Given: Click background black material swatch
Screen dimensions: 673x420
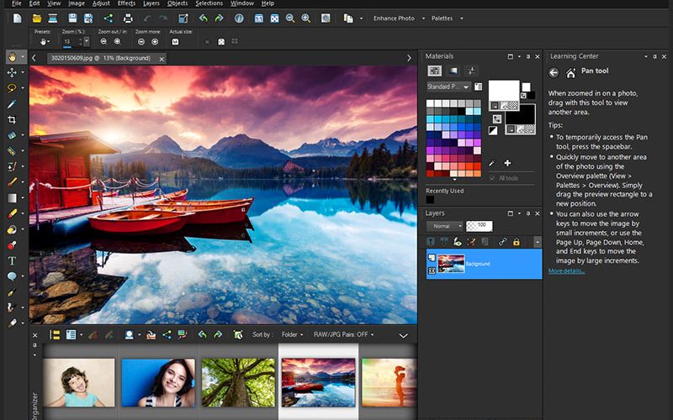Looking at the screenshot, I should [x=520, y=115].
